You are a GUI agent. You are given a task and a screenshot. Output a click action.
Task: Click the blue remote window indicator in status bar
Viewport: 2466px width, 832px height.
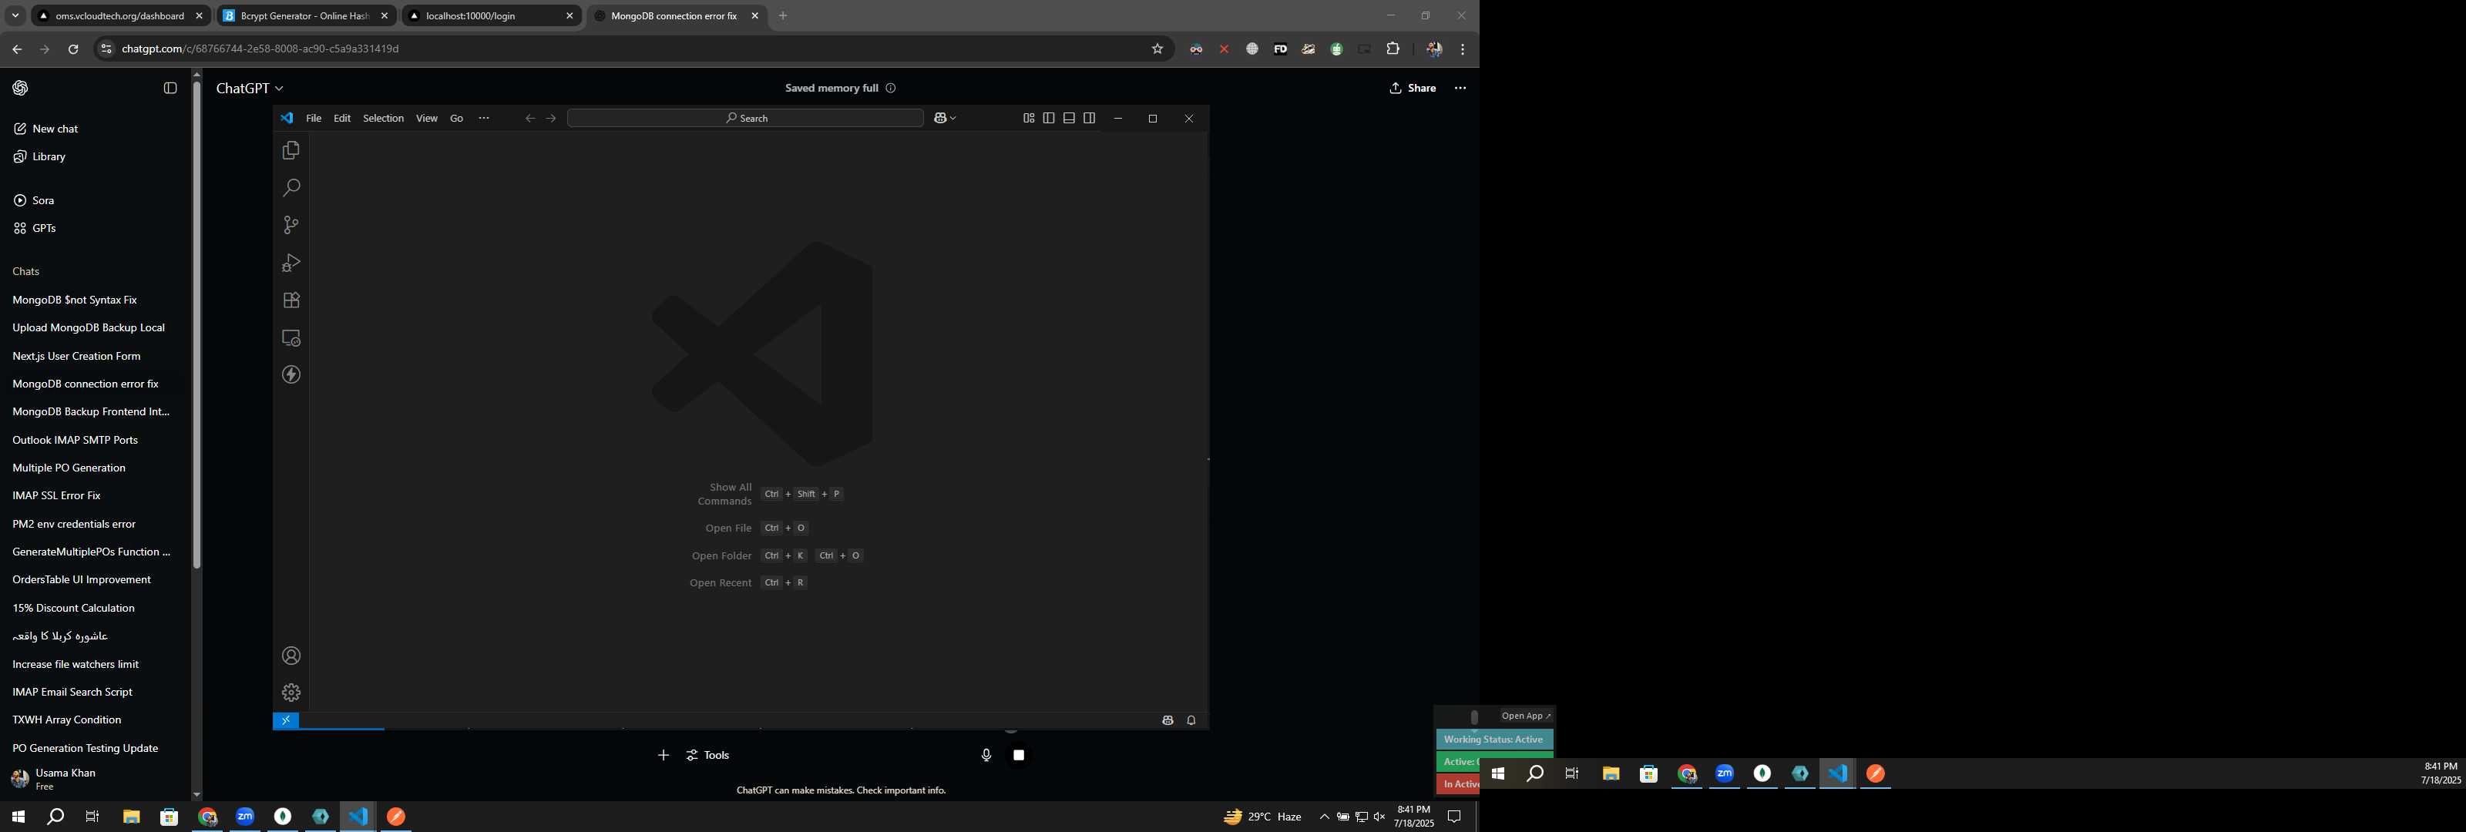click(285, 720)
